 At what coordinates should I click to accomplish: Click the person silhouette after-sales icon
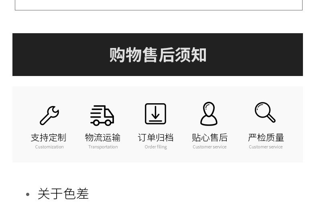[x=209, y=114]
